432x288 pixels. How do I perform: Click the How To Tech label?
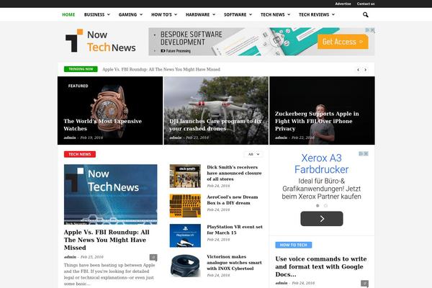(294, 245)
